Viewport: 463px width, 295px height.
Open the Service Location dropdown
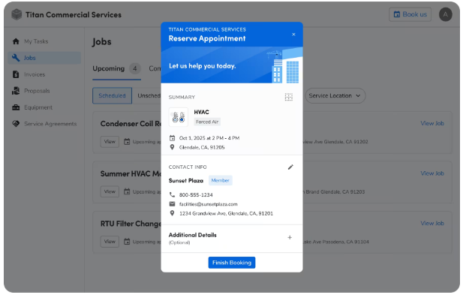335,95
